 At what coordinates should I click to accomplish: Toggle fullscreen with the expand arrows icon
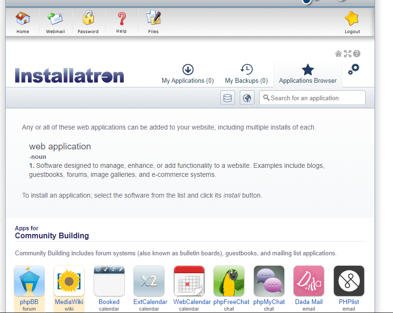pyautogui.click(x=348, y=53)
